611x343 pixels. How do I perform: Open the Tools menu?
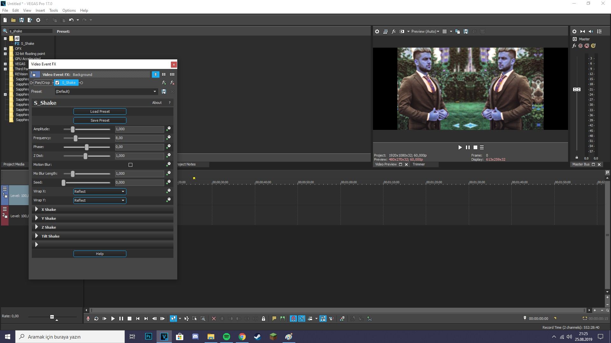53,10
